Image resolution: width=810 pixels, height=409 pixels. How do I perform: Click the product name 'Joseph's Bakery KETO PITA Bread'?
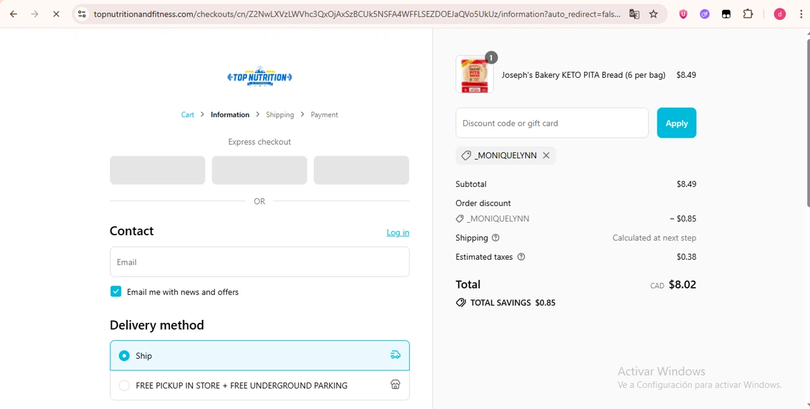pos(583,75)
